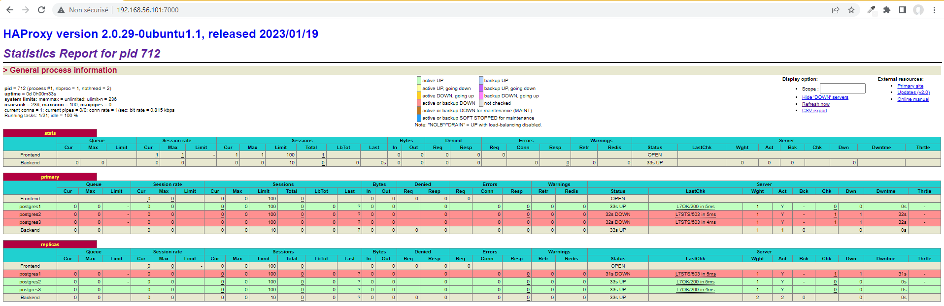Click the 'Statistics Report for pid 712' heading
The image size is (944, 306).
click(82, 54)
